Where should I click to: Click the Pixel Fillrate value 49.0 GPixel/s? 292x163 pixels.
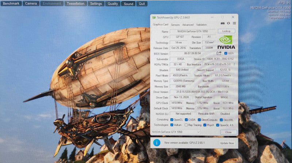pos(180,75)
